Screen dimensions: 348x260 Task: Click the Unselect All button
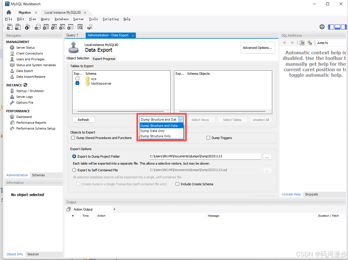coord(261,120)
